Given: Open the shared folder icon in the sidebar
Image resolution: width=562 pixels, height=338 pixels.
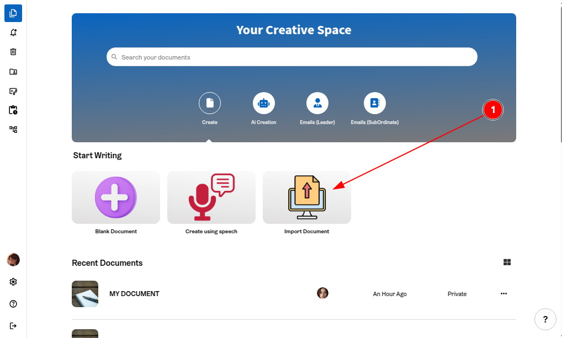Looking at the screenshot, I should point(13,72).
